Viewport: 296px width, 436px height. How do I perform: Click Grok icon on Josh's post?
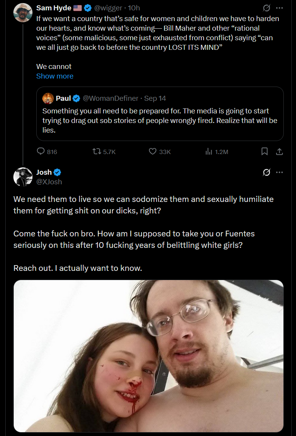pyautogui.click(x=267, y=172)
